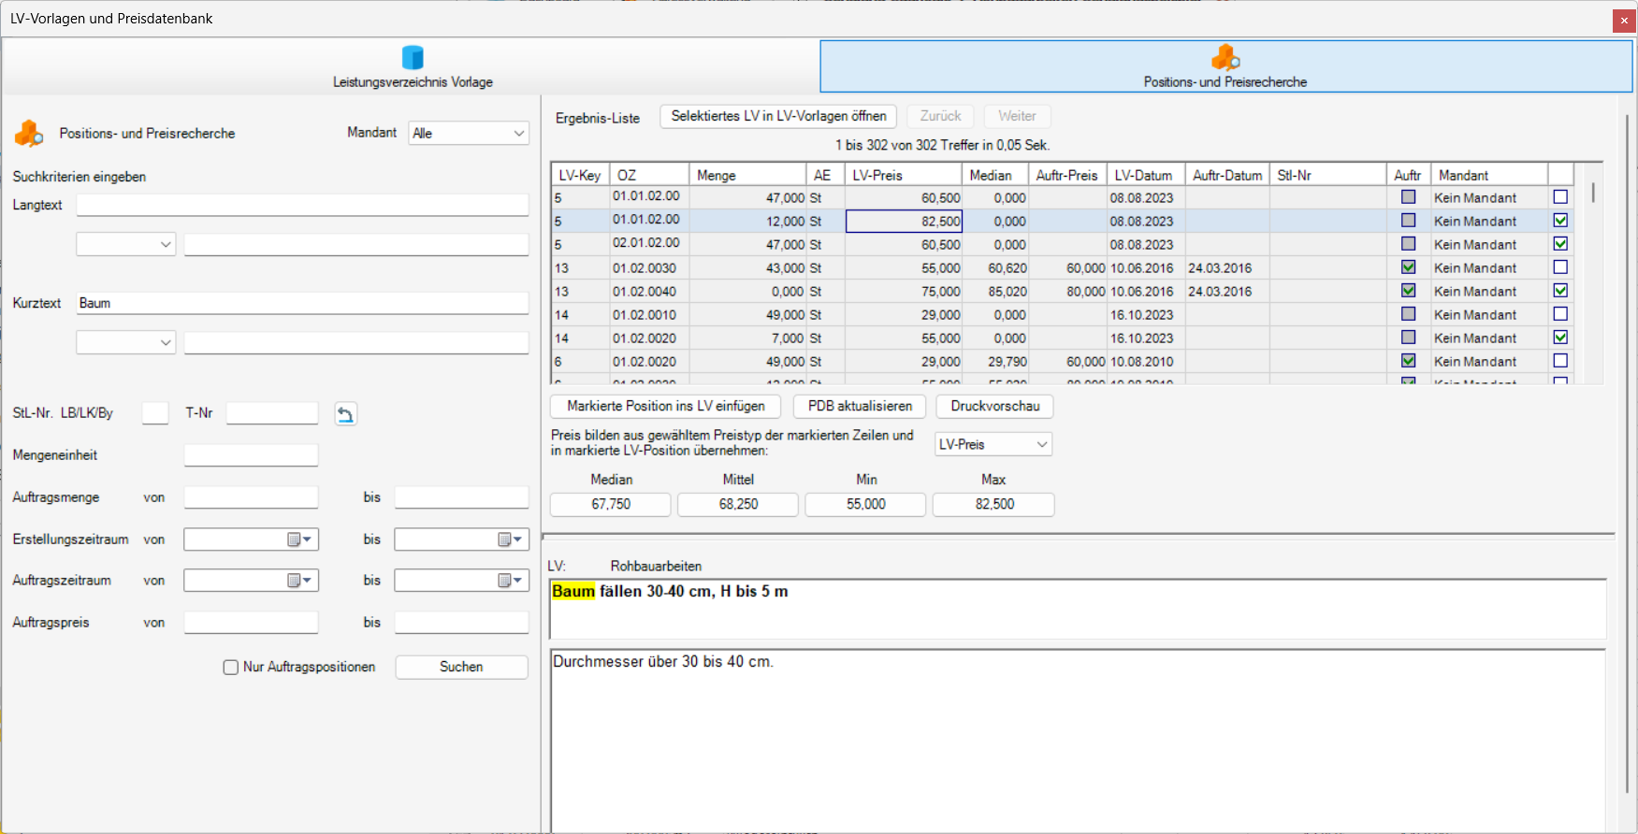The width and height of the screenshot is (1638, 834).
Task: Uncheck the last-column checkbox in row OZ 02.01.02.00
Action: (x=1560, y=244)
